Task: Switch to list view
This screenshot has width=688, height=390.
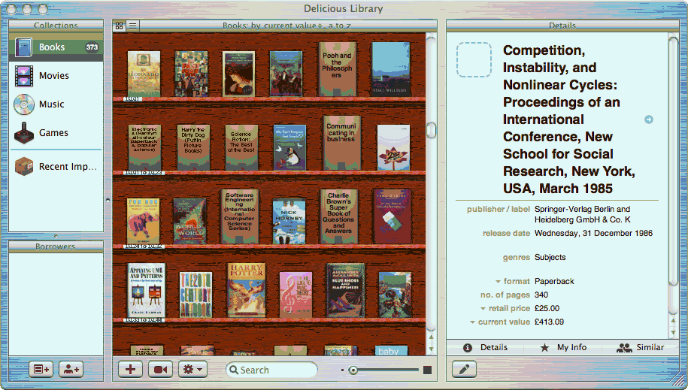Action: (132, 26)
